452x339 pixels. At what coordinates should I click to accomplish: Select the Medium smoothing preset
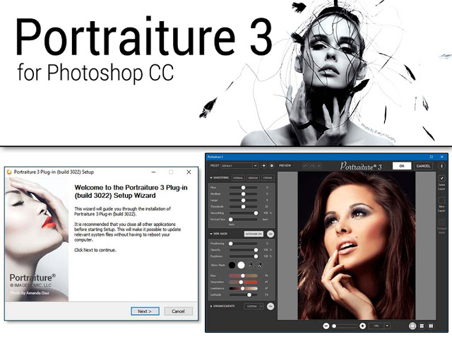[x=253, y=178]
